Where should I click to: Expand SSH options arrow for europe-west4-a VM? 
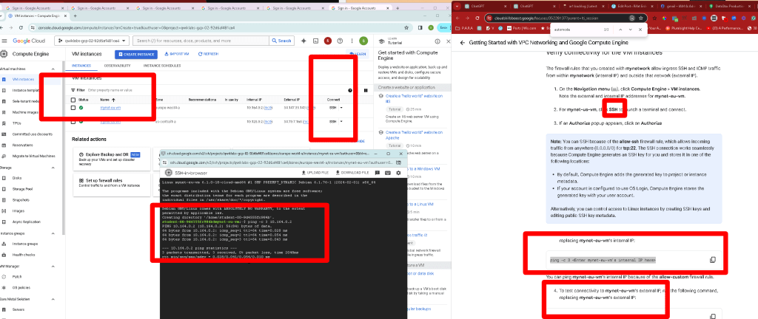coord(341,108)
